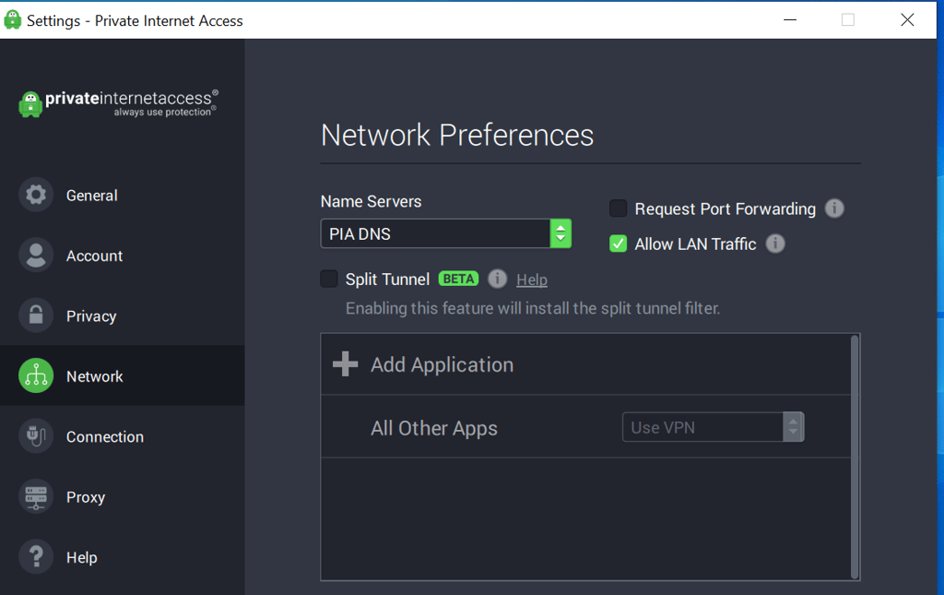This screenshot has height=595, width=944.
Task: Show info icon beside Split Tunnel
Action: (497, 279)
